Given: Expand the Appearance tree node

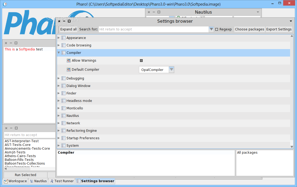Looking at the screenshot, I should 59,38.
